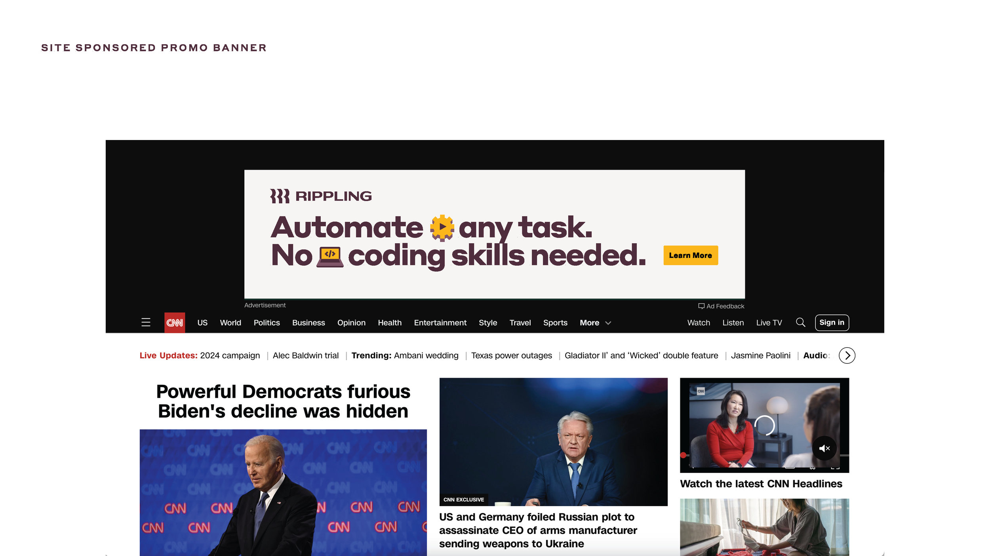Click the red video progress marker
This screenshot has width=990, height=556.
(683, 455)
